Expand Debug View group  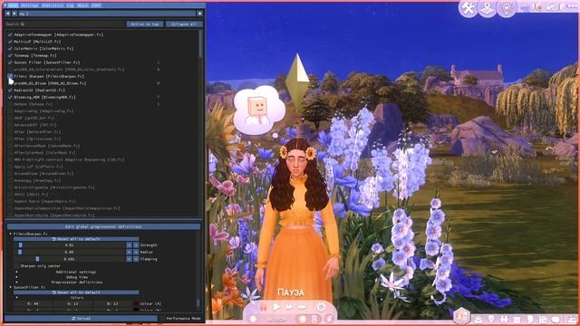coord(16,277)
